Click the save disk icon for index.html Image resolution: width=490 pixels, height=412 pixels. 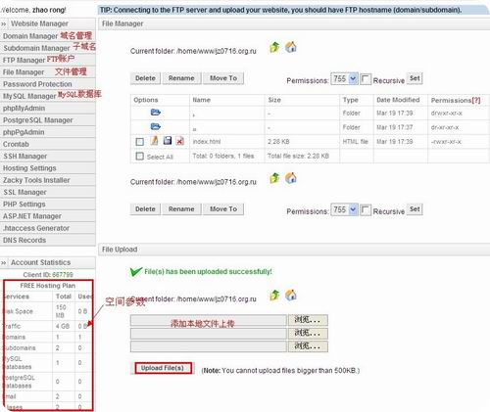click(x=168, y=141)
